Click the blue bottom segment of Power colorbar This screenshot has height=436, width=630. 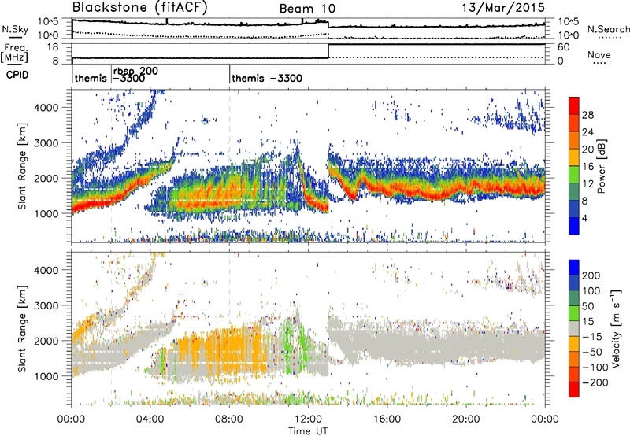[x=574, y=227]
